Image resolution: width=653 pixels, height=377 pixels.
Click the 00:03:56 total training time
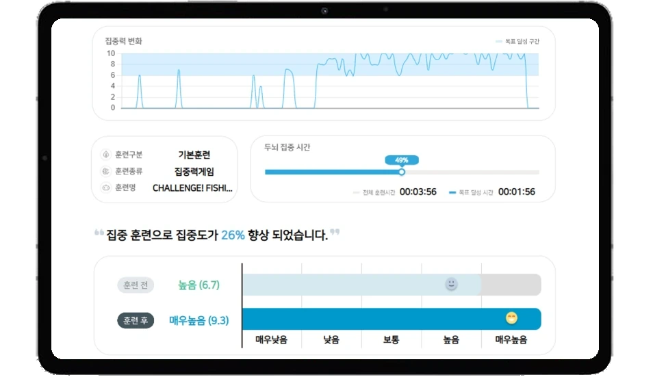pyautogui.click(x=418, y=192)
